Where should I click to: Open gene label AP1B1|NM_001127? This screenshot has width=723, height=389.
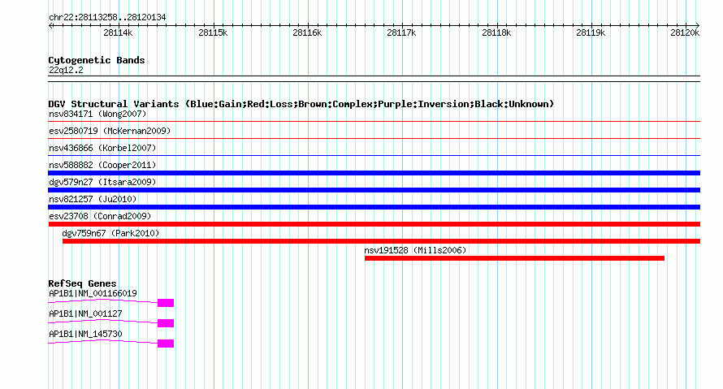click(85, 313)
